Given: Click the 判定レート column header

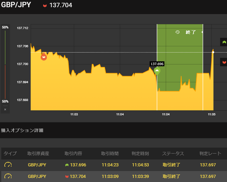Looking at the screenshot, I should (x=210, y=153).
